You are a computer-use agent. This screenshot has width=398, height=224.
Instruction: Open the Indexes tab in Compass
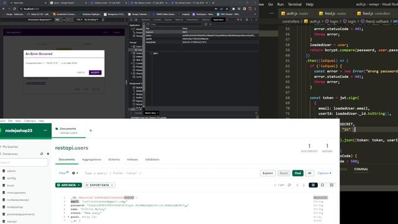tap(132, 159)
